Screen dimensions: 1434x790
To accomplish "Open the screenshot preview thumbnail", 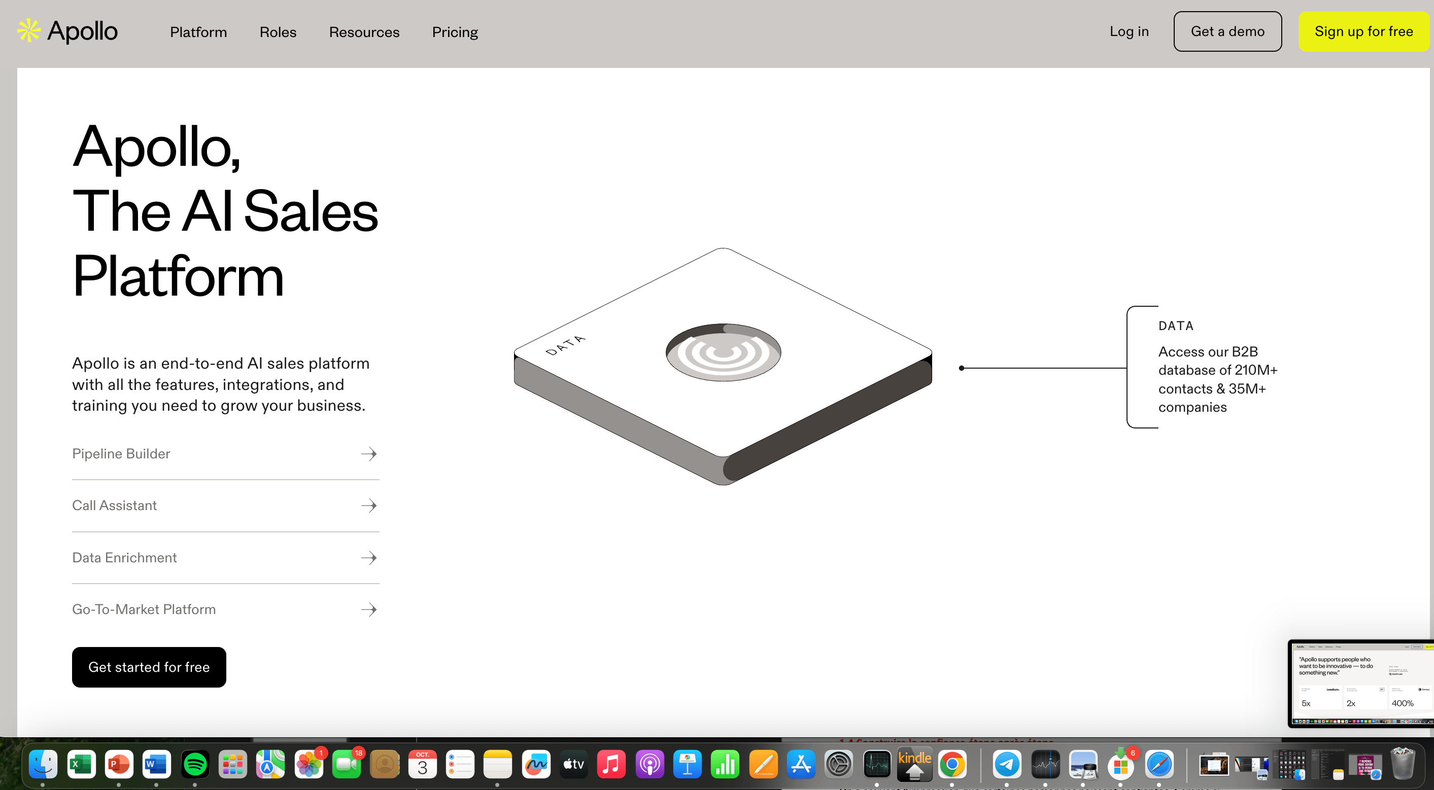I will (x=1360, y=684).
